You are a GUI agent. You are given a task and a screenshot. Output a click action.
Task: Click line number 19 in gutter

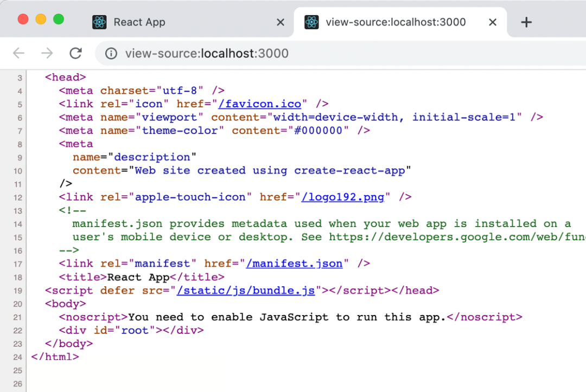click(17, 291)
